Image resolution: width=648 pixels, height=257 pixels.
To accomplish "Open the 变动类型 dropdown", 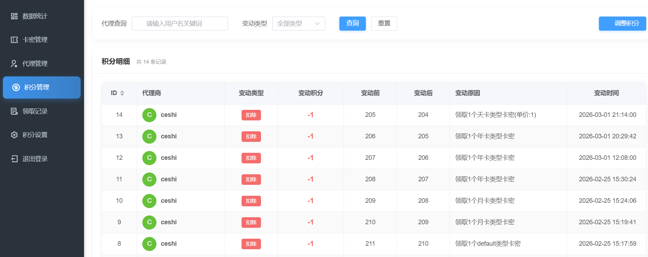I will (298, 24).
